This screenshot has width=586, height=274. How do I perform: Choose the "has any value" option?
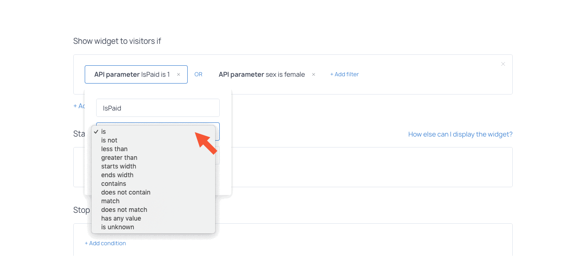pos(121,218)
